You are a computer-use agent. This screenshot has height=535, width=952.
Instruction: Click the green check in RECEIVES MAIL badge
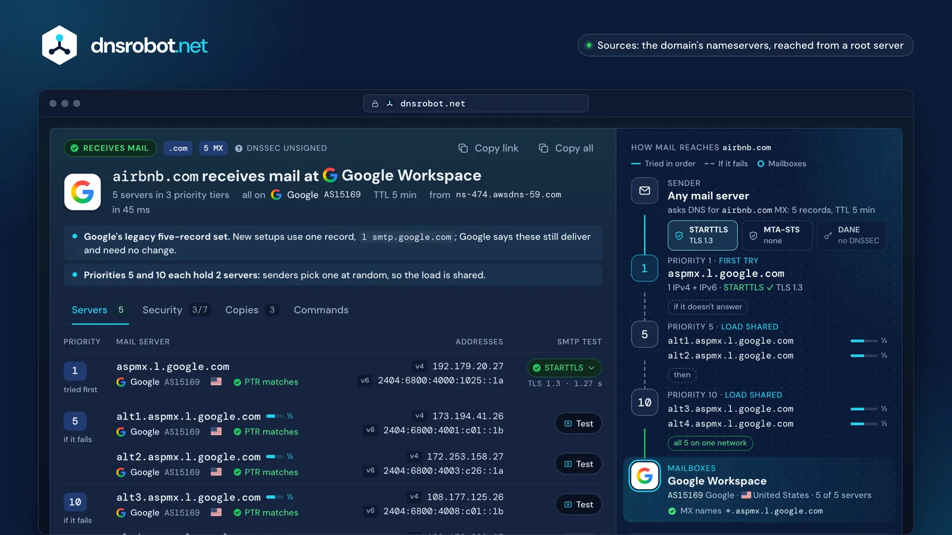(x=74, y=149)
